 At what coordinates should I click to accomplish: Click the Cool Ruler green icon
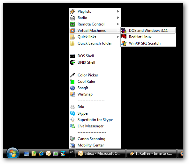pos(72,82)
